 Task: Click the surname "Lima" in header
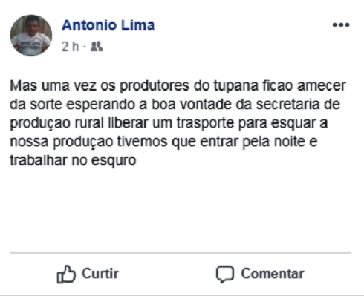(137, 25)
